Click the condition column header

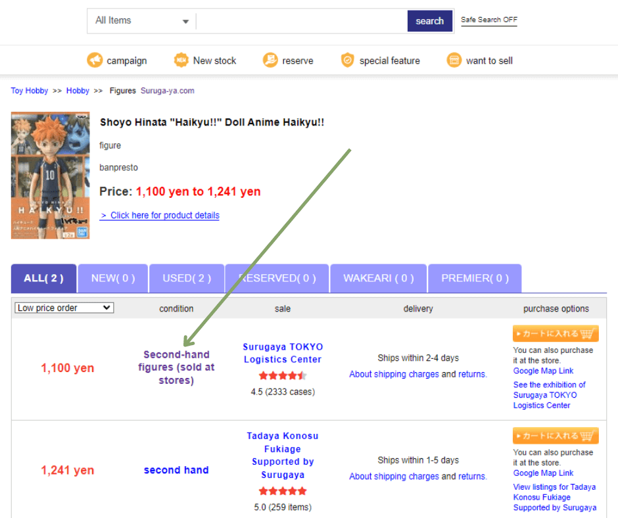click(x=176, y=309)
